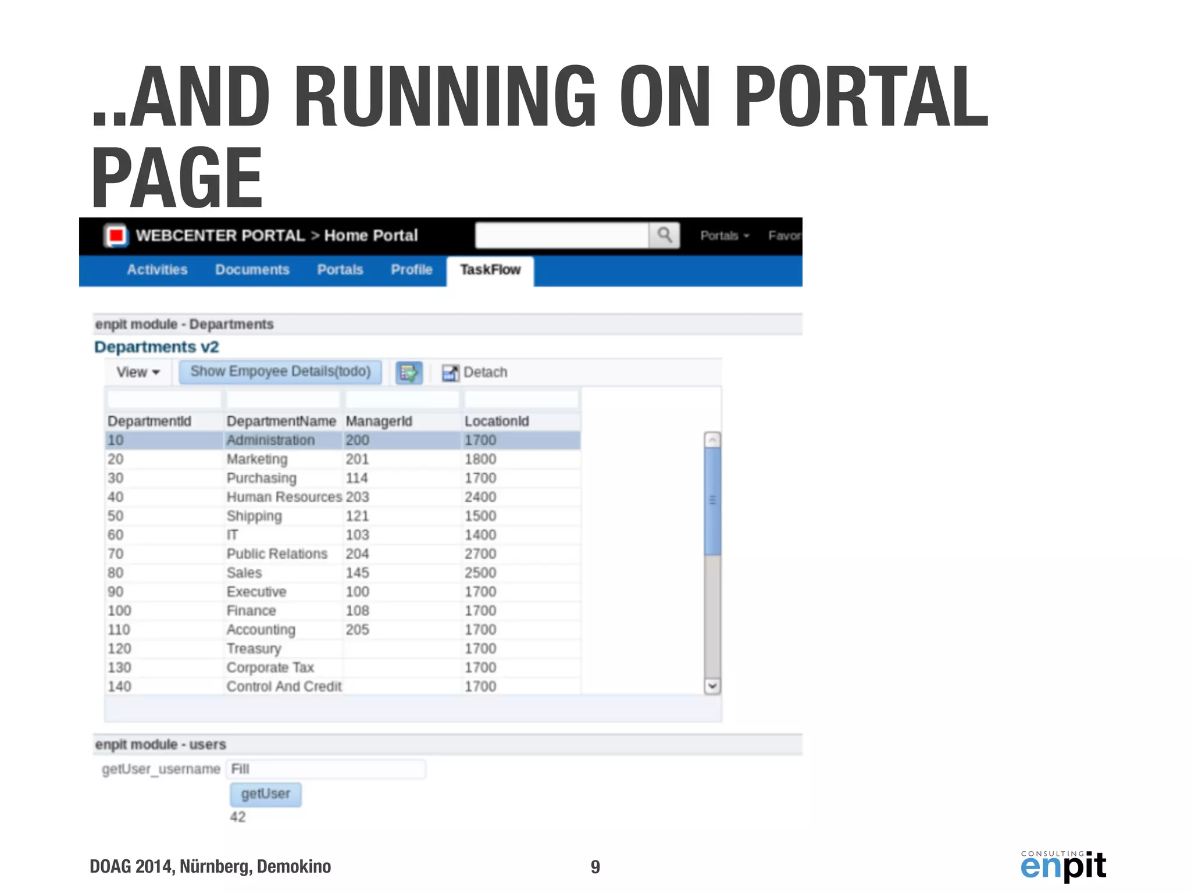The width and height of the screenshot is (1191, 893).
Task: Select the Administration department row
Action: click(x=343, y=440)
